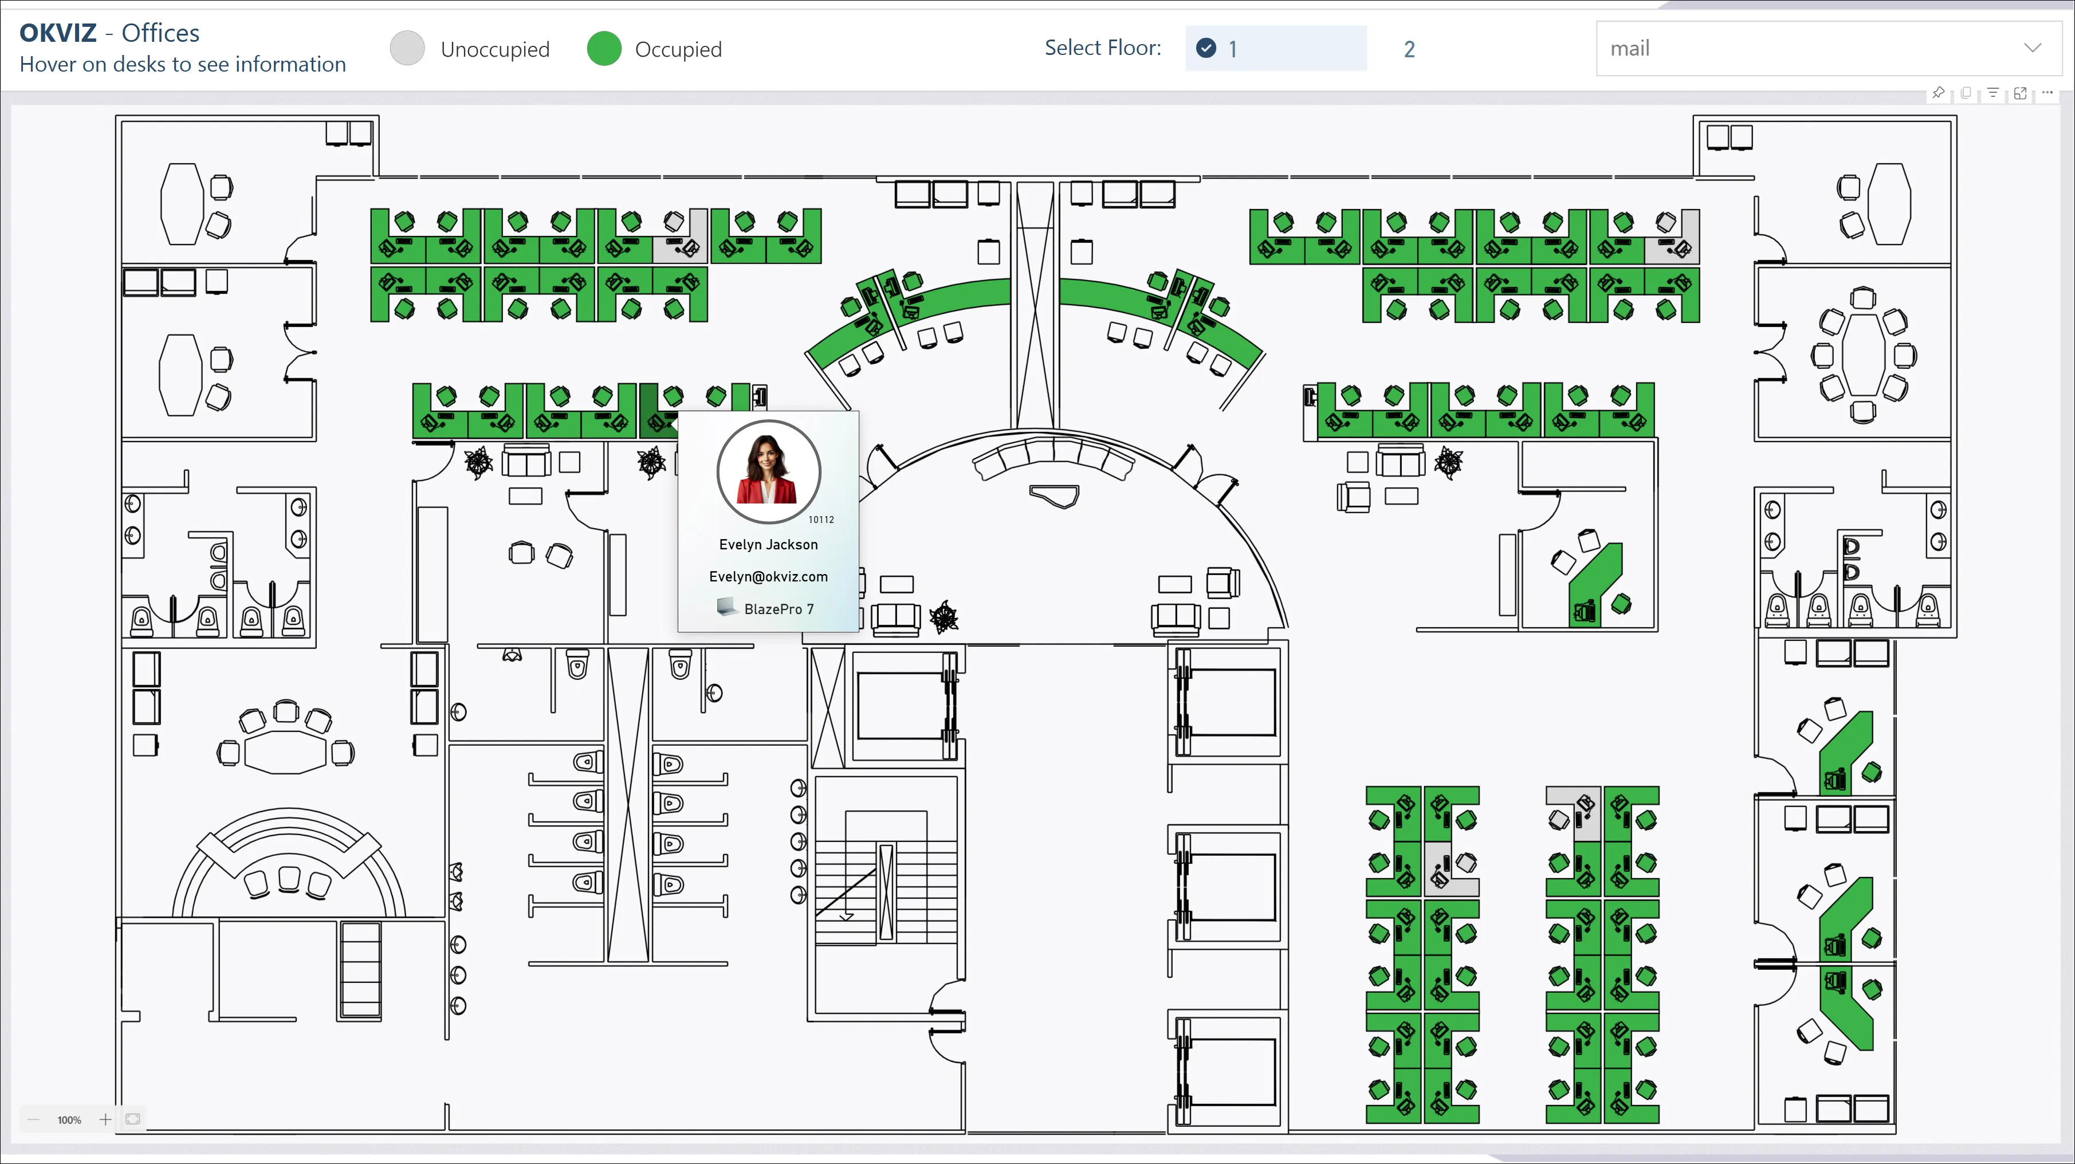
Task: Click the OKVIZ logo text
Action: tap(58, 32)
